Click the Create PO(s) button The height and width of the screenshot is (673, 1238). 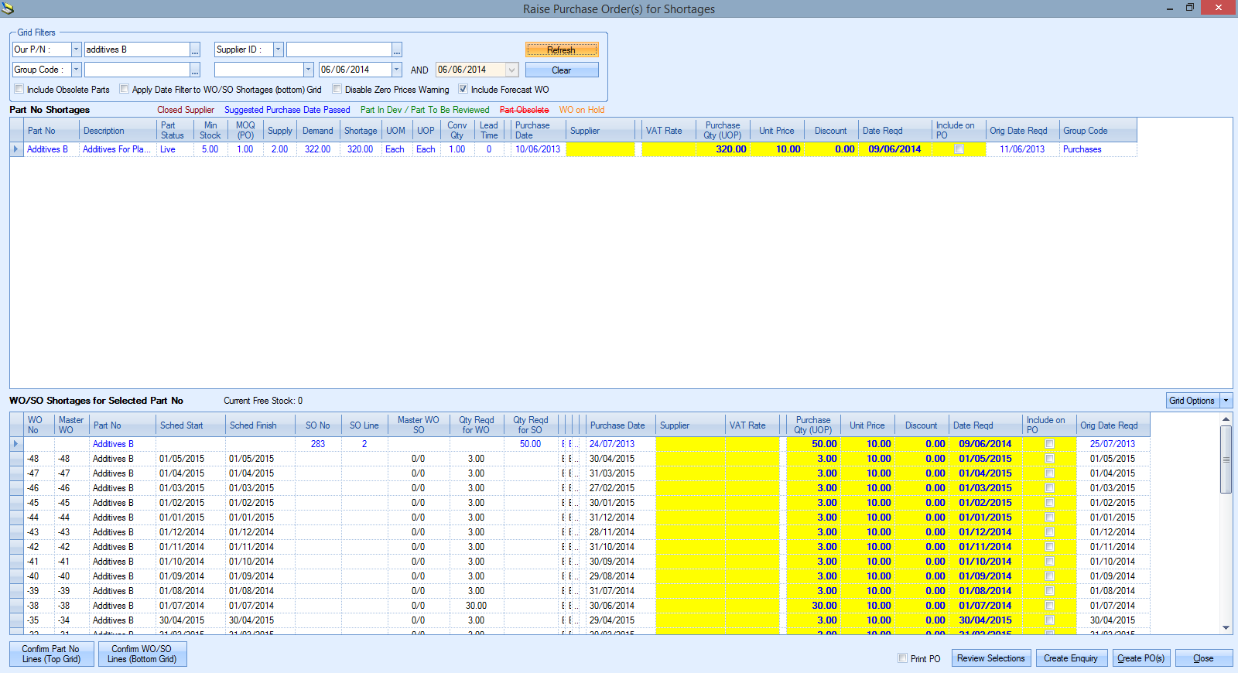(1141, 658)
